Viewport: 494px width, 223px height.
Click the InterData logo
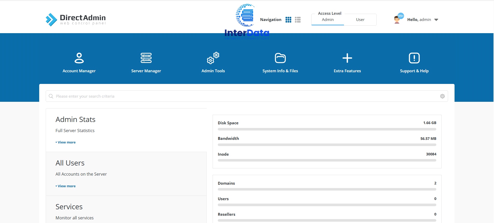[247, 22]
